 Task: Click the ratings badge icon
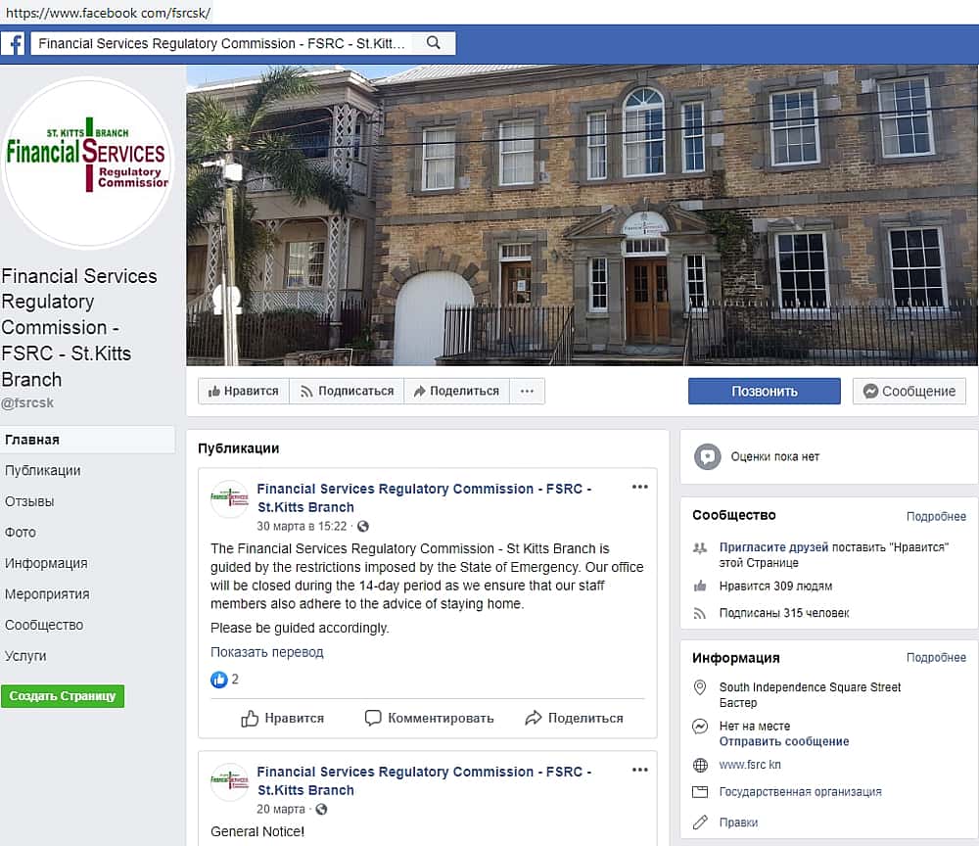[707, 456]
